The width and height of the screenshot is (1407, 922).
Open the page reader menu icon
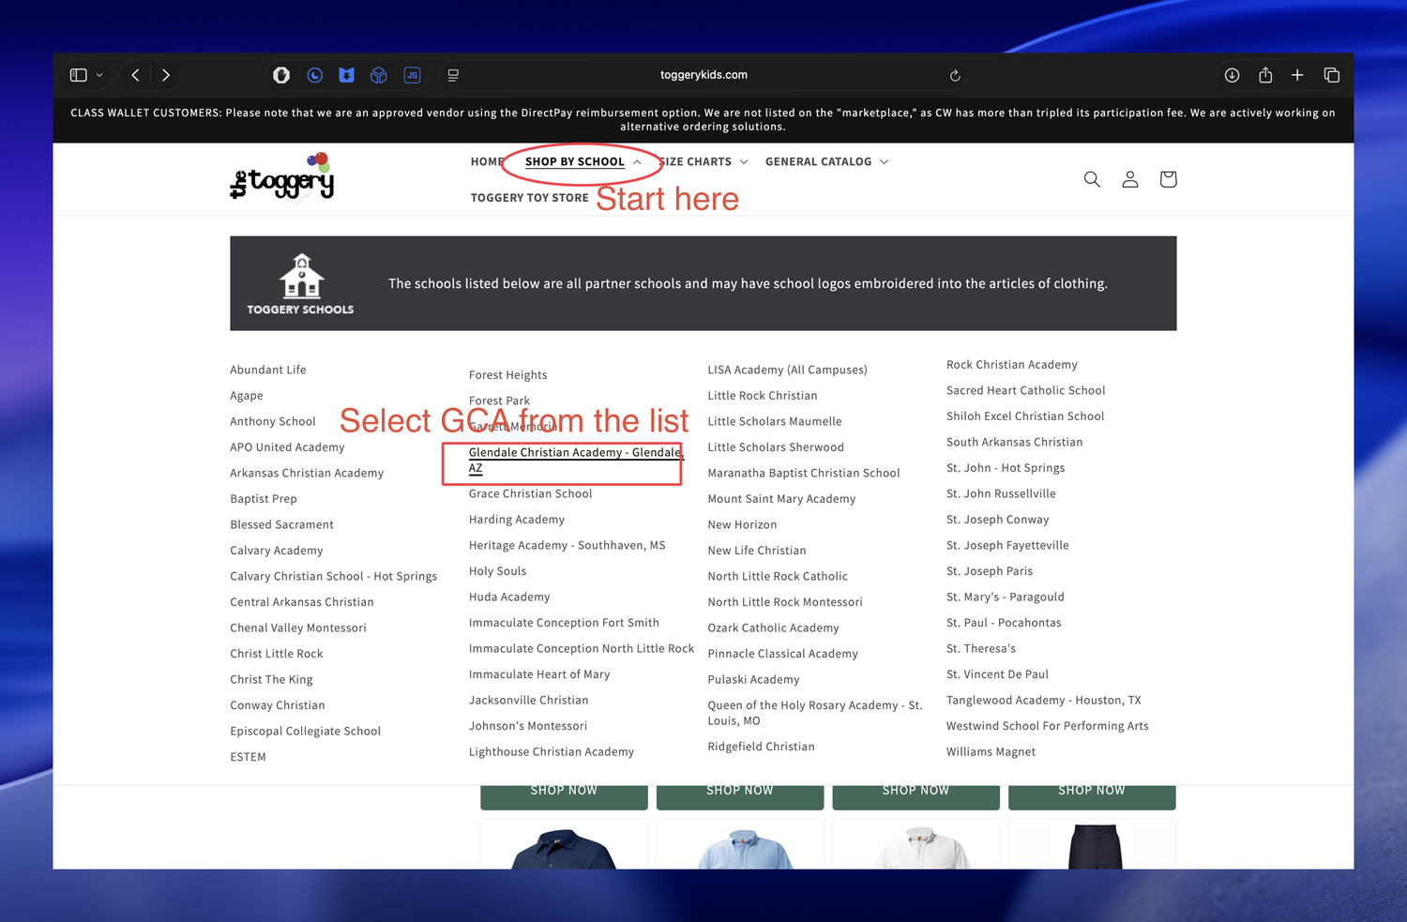pyautogui.click(x=453, y=75)
